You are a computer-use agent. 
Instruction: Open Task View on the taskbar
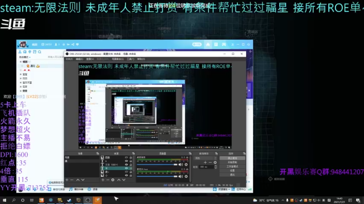[x=32, y=200]
